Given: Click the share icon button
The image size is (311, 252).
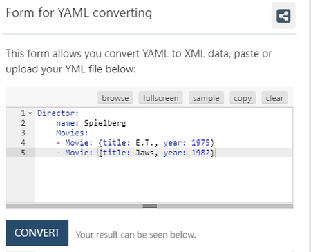Looking at the screenshot, I should point(283,16).
